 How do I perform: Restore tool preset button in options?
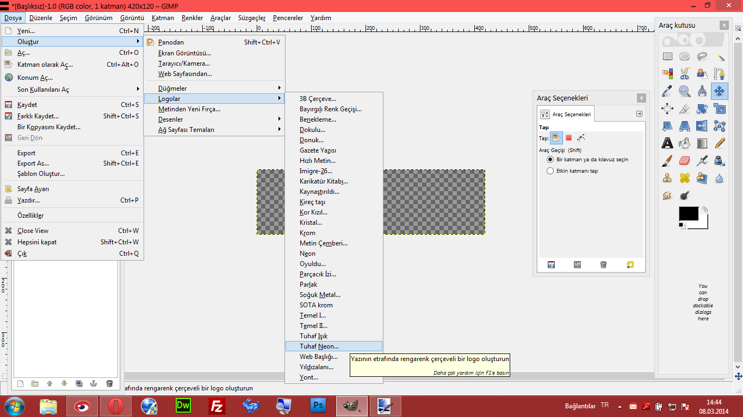[x=577, y=265]
